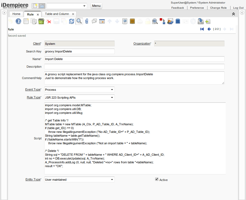Click the Rule Type label link
Viewport: 246px width, 200px height.
click(34, 97)
